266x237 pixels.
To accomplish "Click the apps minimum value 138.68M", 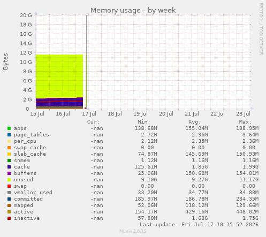I will click(x=146, y=128).
